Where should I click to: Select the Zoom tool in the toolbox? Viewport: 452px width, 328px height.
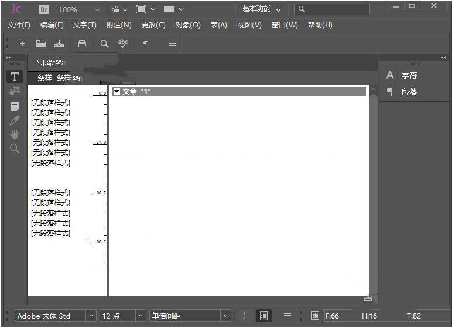15,149
